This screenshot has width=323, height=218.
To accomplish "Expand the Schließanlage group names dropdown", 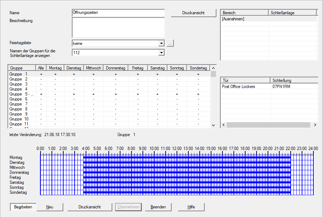I will coord(162,53).
